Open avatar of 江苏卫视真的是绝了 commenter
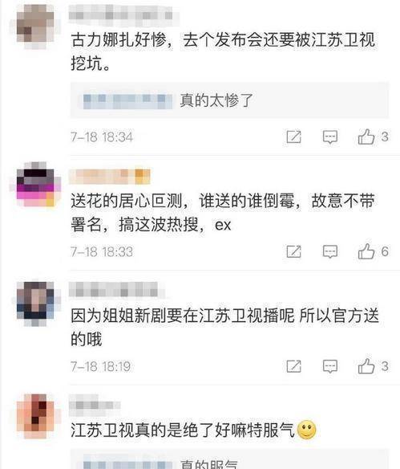 click(x=35, y=416)
